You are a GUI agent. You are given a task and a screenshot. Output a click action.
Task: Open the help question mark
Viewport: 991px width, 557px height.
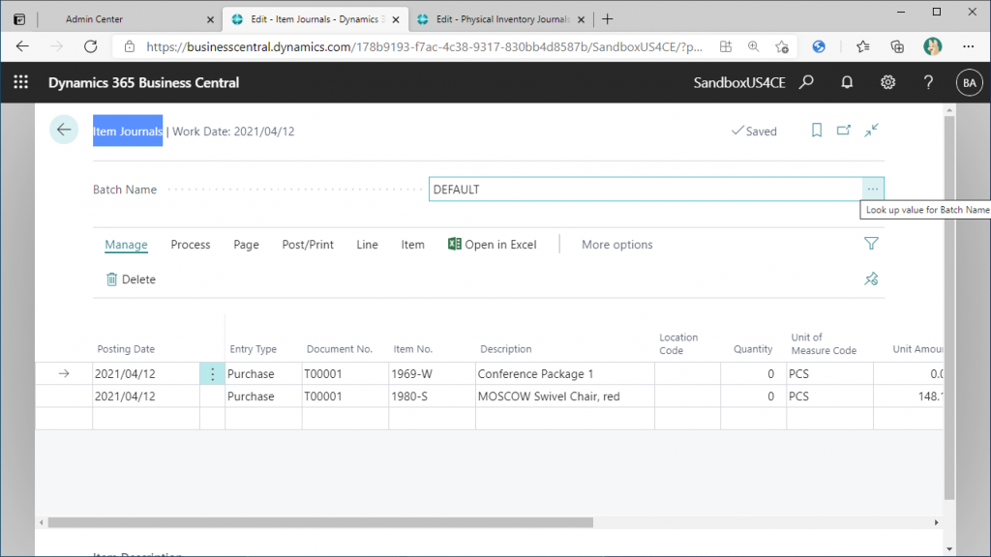point(928,82)
